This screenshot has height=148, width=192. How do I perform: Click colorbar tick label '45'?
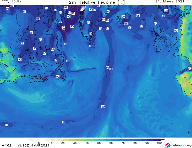click(x=87, y=143)
